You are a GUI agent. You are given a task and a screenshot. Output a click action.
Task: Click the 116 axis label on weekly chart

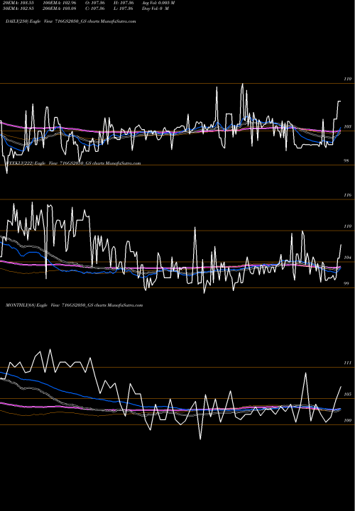(x=348, y=195)
